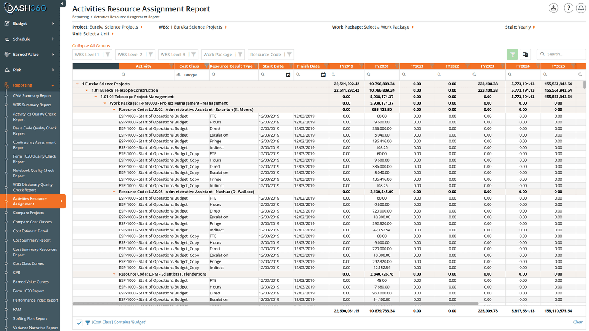The width and height of the screenshot is (589, 331).
Task: Click the export/download icon in top bar
Action: (554, 8)
